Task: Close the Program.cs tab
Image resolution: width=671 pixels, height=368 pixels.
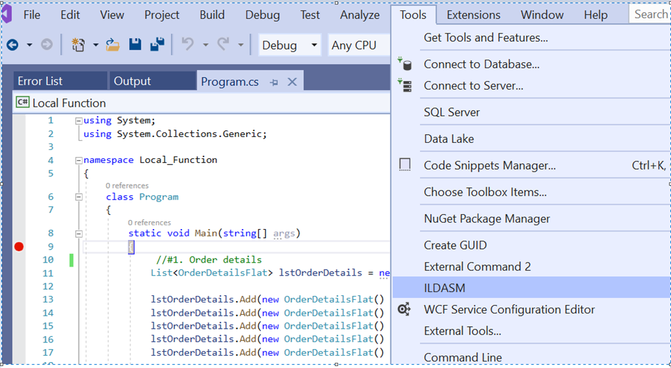Action: 292,82
